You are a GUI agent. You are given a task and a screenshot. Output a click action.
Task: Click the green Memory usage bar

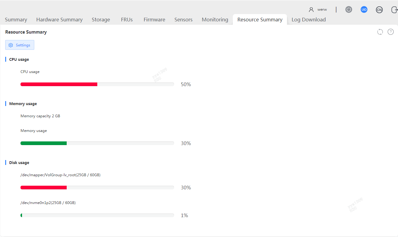(43, 143)
